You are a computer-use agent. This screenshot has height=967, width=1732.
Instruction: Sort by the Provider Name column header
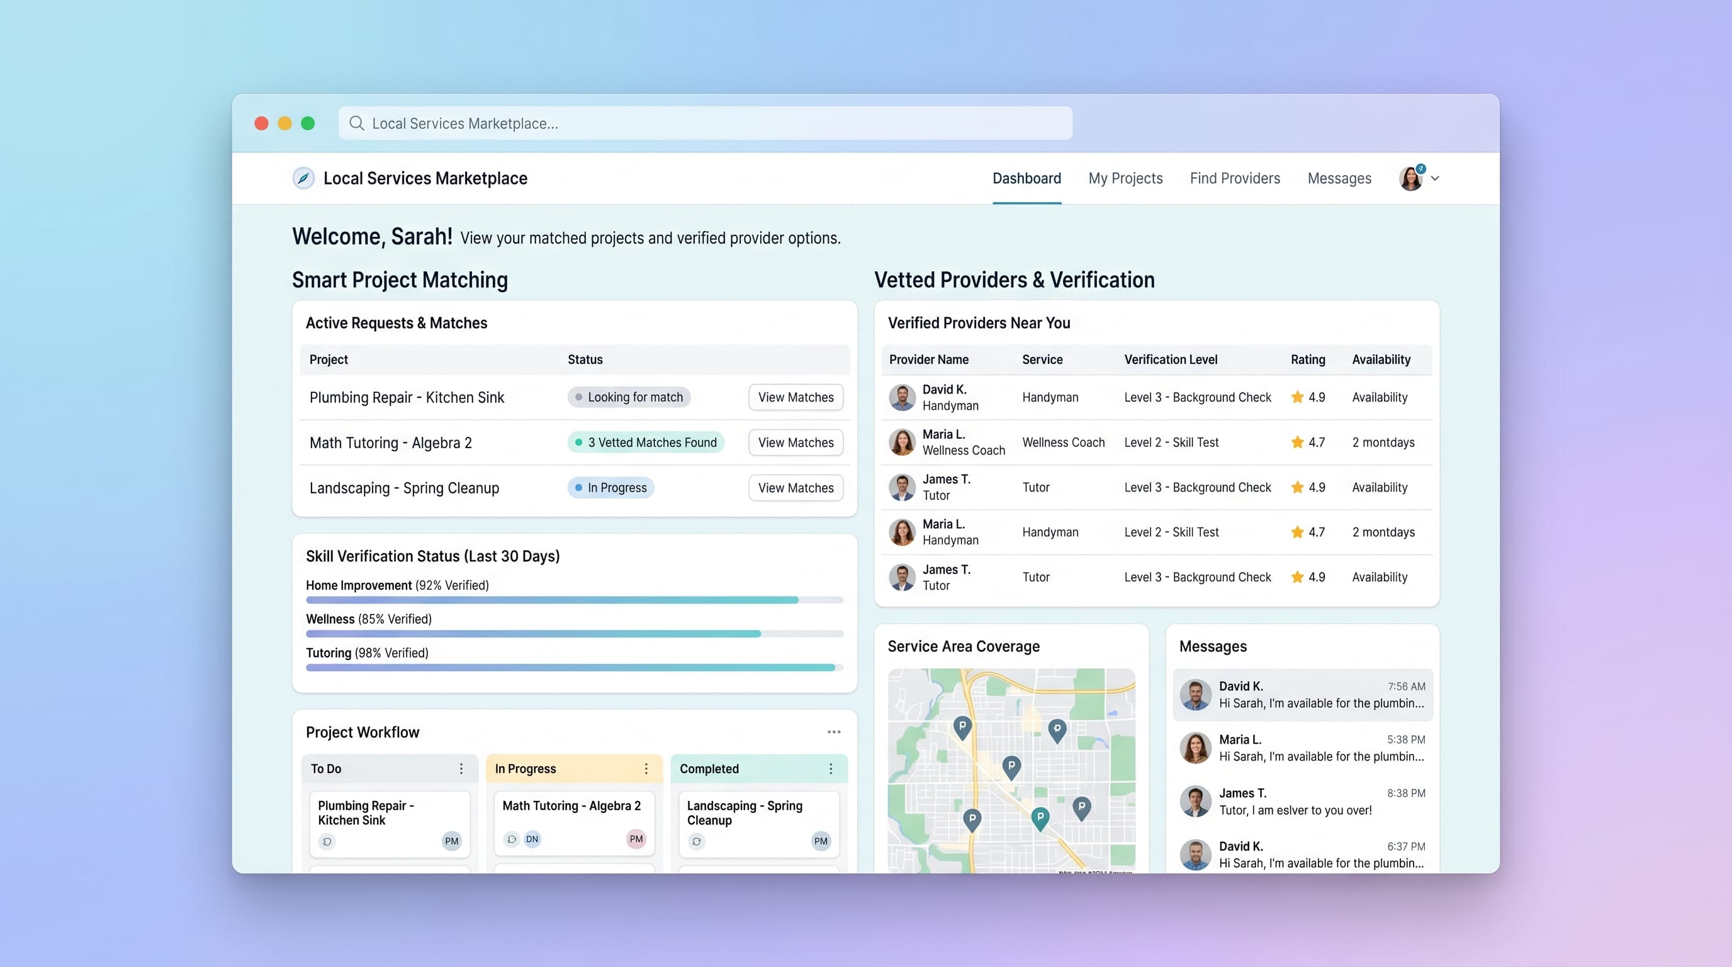click(x=928, y=359)
